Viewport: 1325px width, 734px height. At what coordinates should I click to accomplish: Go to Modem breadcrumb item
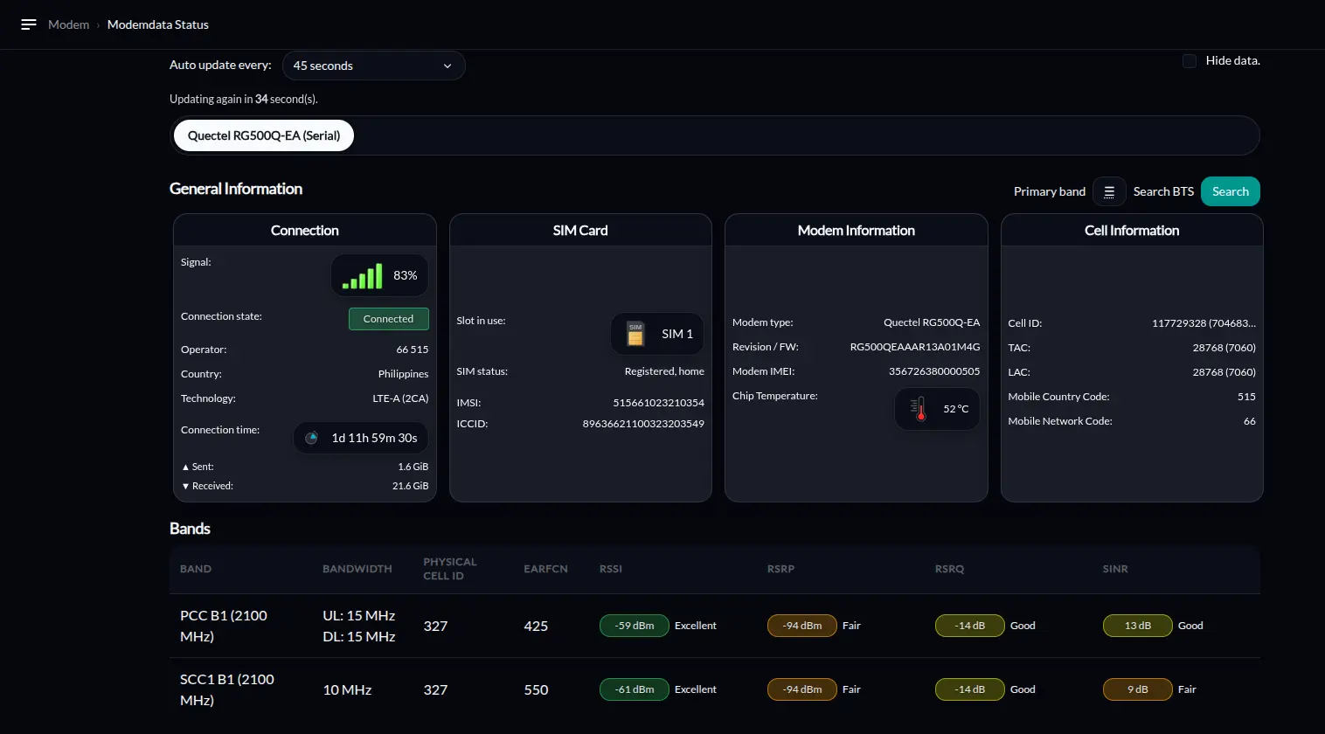point(68,24)
